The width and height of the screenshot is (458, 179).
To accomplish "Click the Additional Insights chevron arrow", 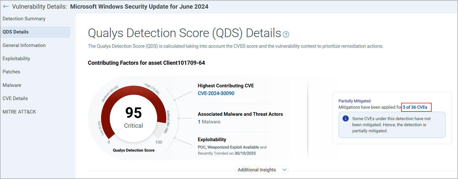I will pos(285,170).
